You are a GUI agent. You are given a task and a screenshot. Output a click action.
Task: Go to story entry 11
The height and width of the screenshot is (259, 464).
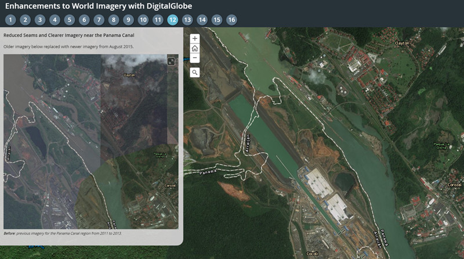(158, 20)
